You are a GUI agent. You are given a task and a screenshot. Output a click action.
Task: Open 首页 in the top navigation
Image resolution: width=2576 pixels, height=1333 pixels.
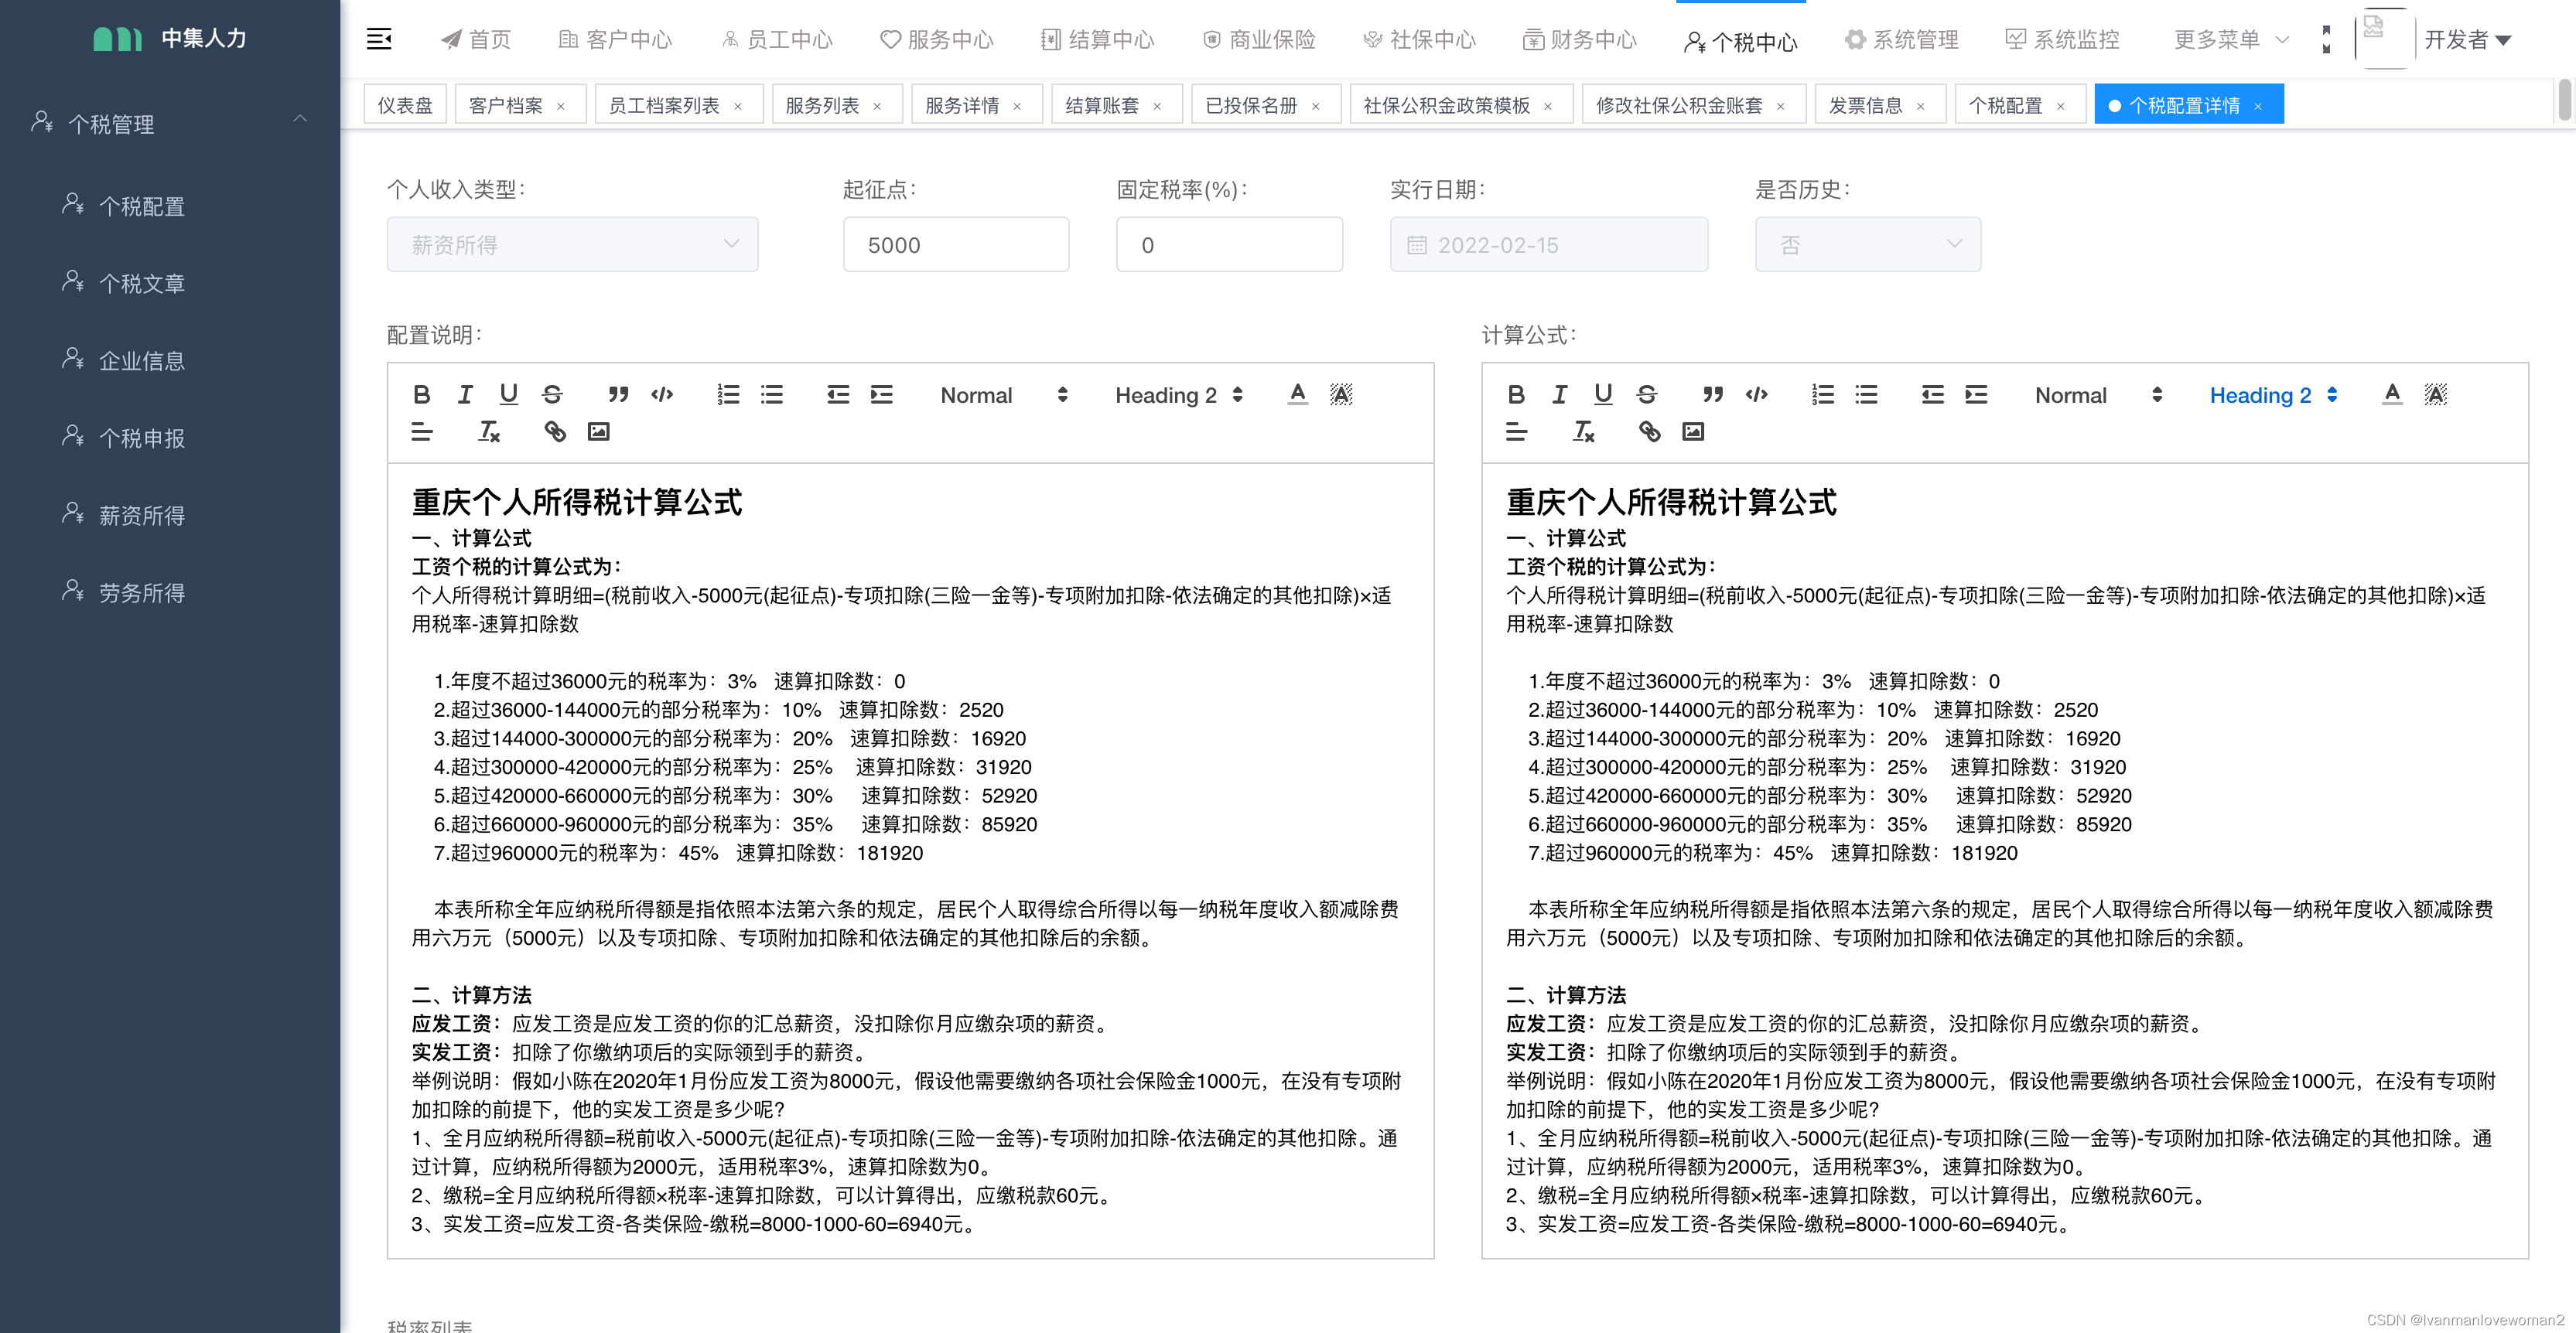[476, 40]
